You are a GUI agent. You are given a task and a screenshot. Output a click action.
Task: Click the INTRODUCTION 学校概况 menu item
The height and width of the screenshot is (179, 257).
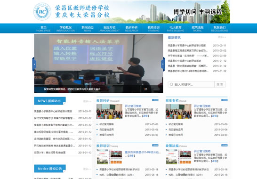click(x=65, y=29)
